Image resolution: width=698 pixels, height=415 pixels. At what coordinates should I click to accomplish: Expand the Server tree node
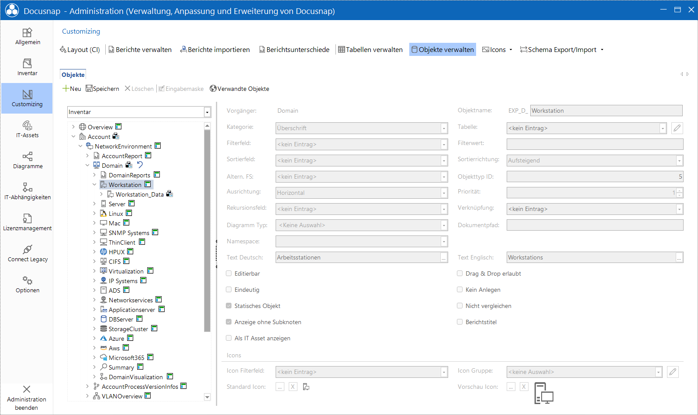pos(94,204)
